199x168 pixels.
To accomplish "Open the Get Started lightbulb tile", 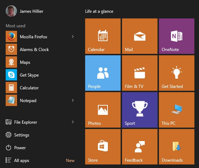I will [x=177, y=73].
